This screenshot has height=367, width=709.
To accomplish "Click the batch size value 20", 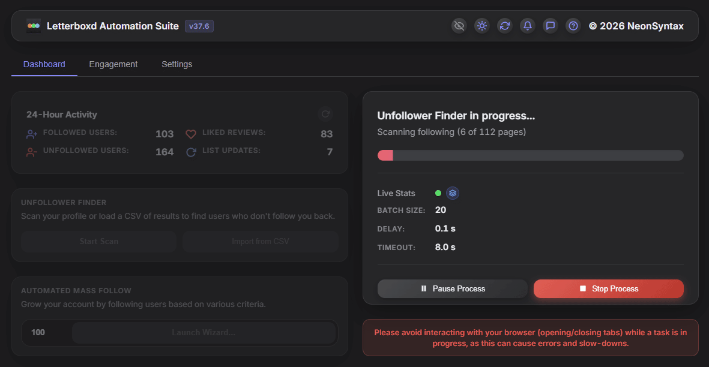I will pos(441,210).
